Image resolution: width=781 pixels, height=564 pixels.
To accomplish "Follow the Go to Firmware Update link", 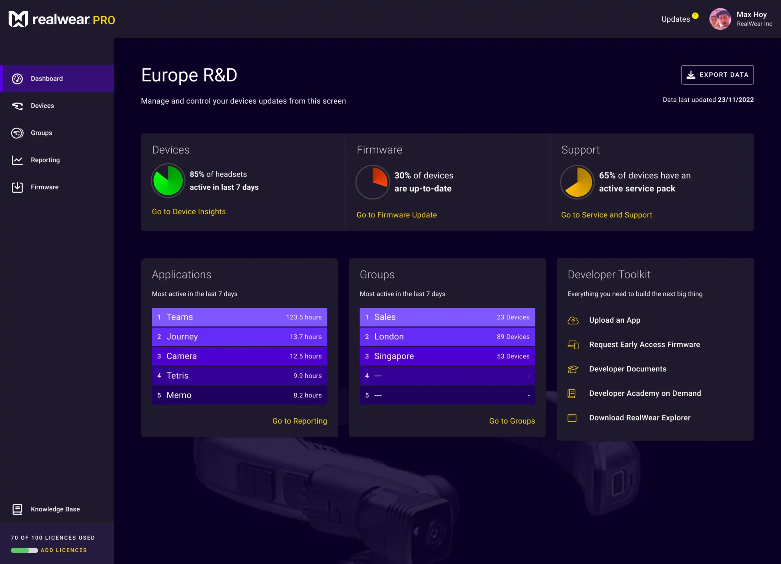I will [397, 215].
